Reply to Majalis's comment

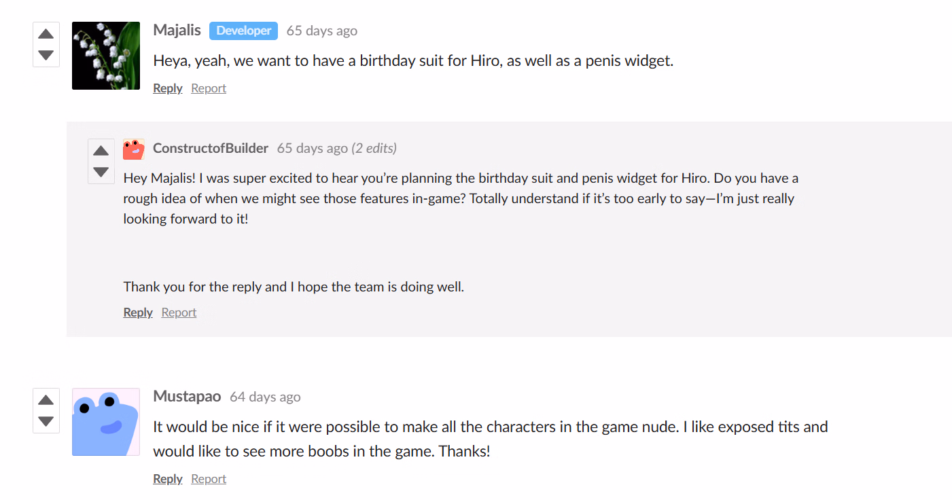pyautogui.click(x=167, y=88)
